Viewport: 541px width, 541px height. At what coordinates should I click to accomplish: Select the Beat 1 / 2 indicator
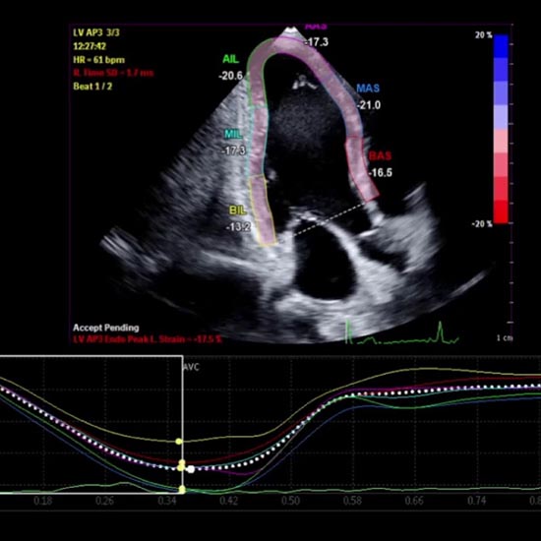tap(92, 87)
